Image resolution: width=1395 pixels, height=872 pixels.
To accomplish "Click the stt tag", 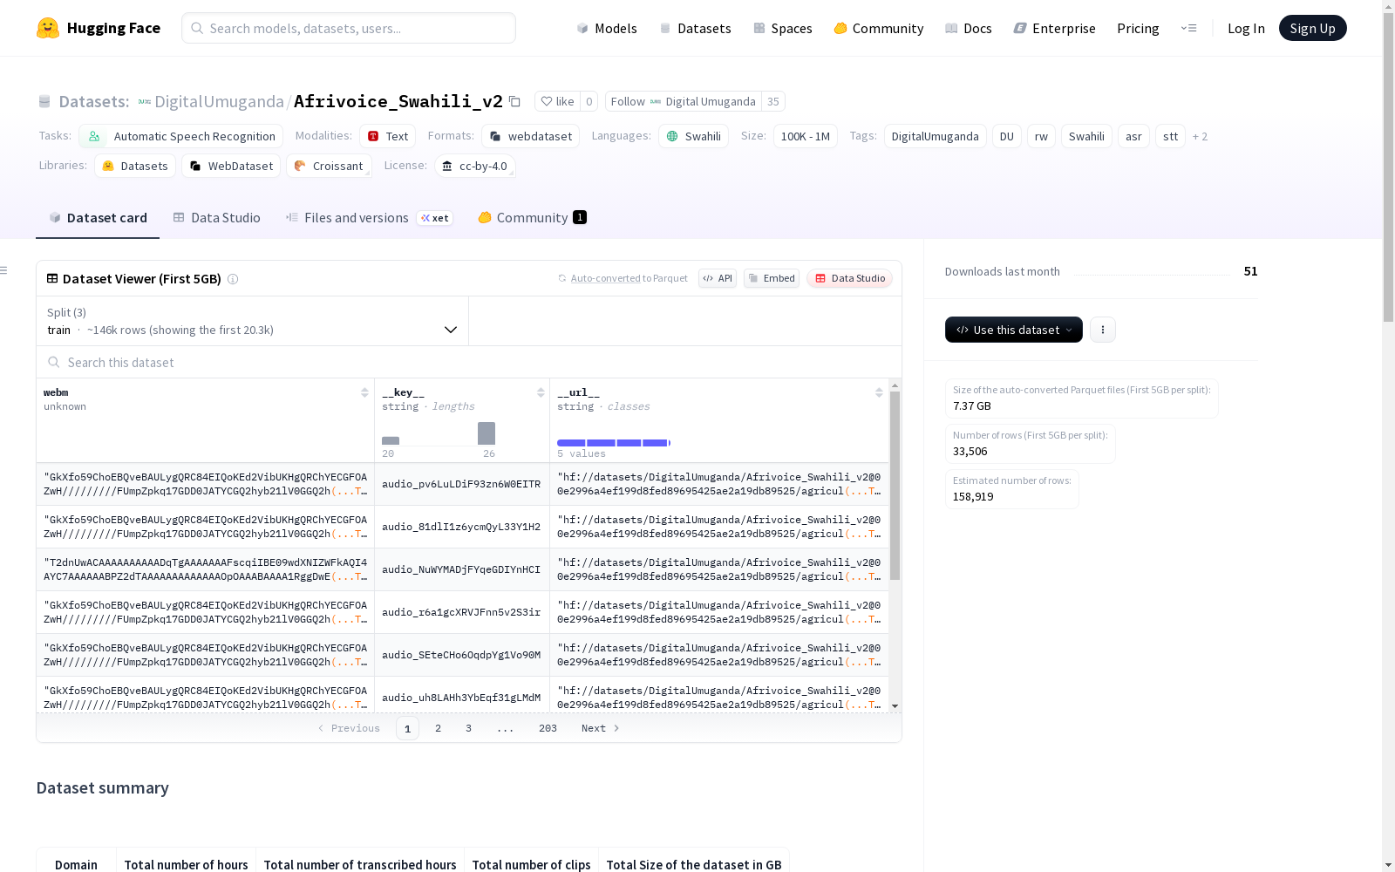I will click(1170, 136).
